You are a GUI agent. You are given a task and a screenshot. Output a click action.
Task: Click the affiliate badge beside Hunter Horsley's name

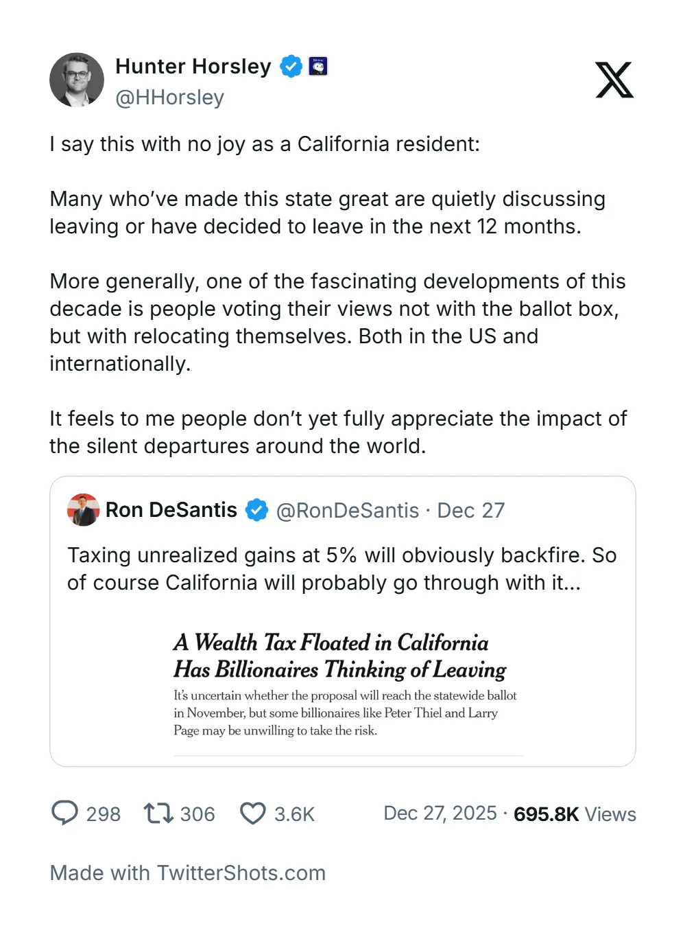pos(318,66)
